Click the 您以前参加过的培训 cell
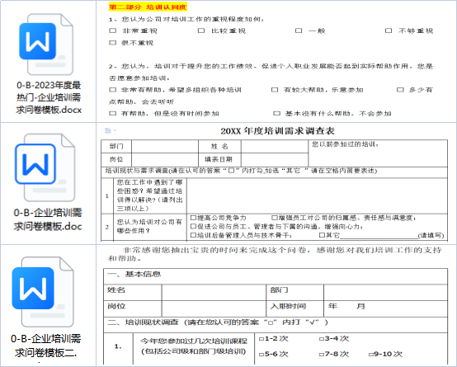The image size is (457, 367). [378, 153]
